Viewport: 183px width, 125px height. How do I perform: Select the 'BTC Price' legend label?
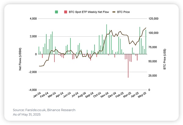(x=126, y=12)
